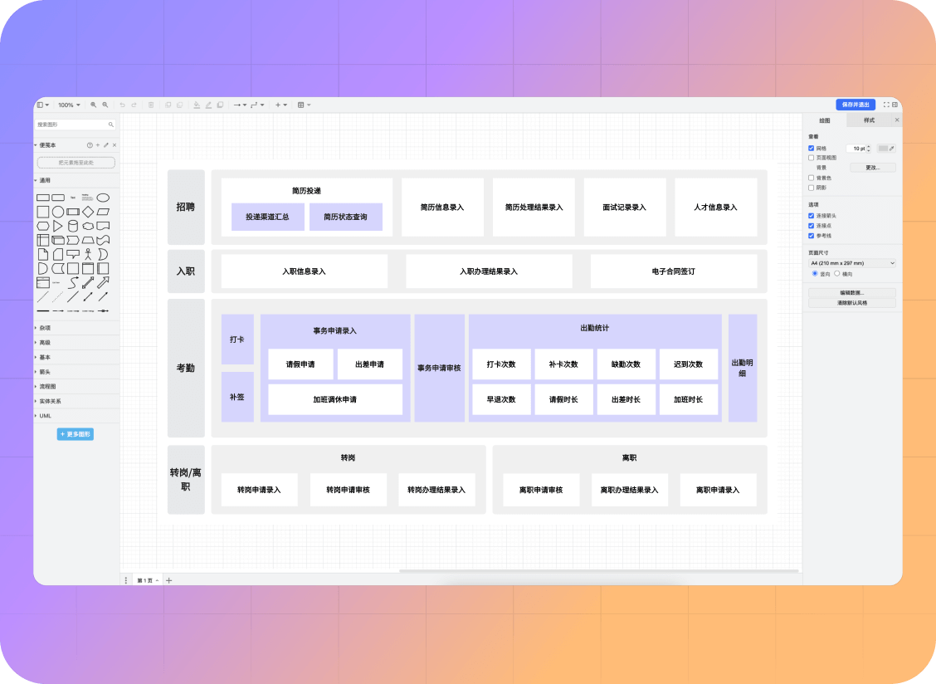Switch to the 样式 tab

click(x=869, y=120)
